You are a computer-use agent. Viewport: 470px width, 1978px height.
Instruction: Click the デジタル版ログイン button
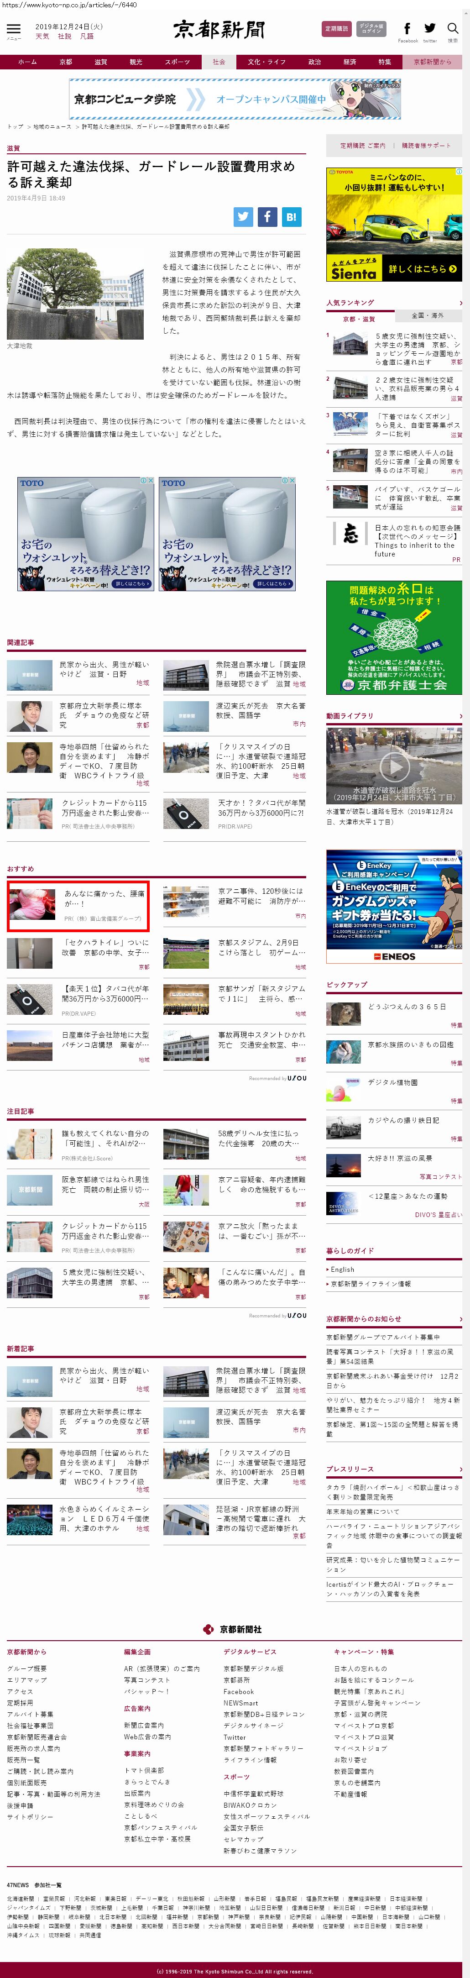371,29
